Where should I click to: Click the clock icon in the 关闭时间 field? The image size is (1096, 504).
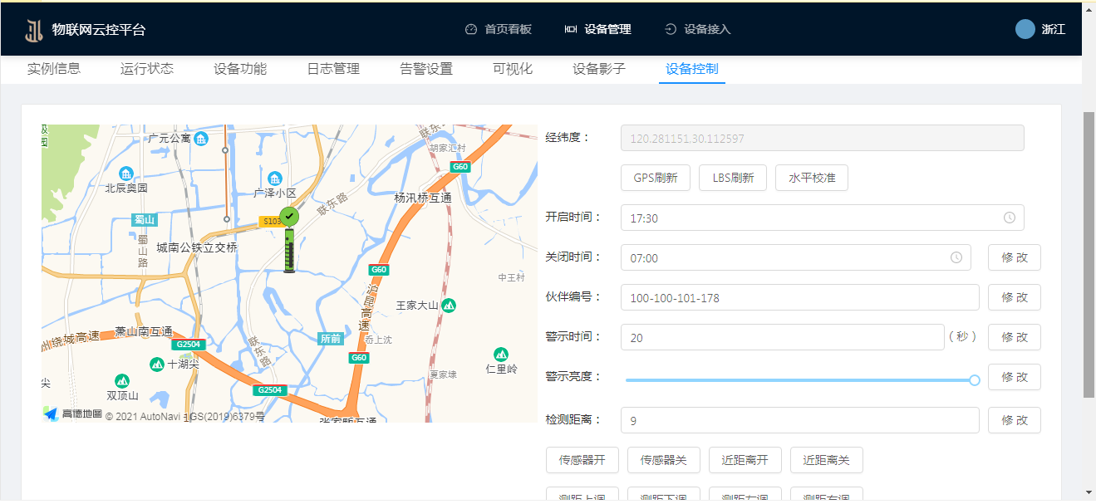point(956,257)
